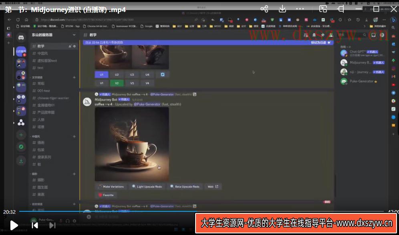Add channel with plus beside 文字频道
Viewport: 399px width, 235px height.
tap(74, 77)
